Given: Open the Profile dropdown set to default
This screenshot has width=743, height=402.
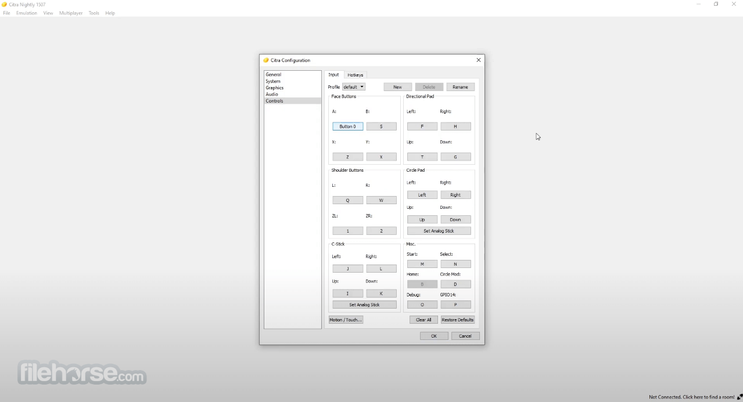Looking at the screenshot, I should [354, 87].
